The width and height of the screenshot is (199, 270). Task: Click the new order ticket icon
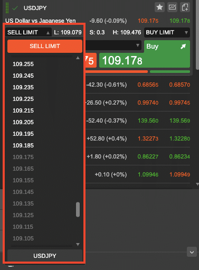click(185, 7)
